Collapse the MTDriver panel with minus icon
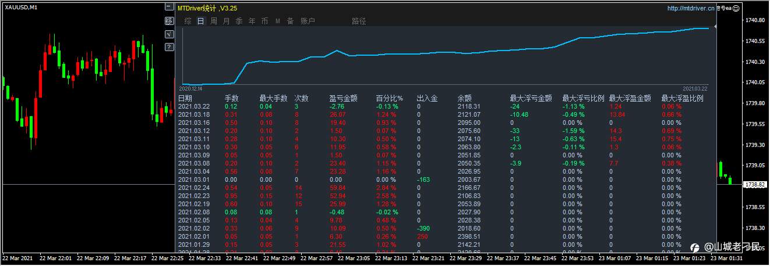Image resolution: width=770 pixels, height=266 pixels. (169, 7)
